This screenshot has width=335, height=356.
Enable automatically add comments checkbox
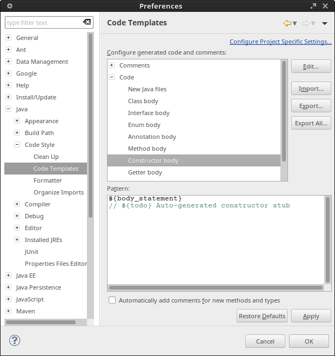[112, 300]
